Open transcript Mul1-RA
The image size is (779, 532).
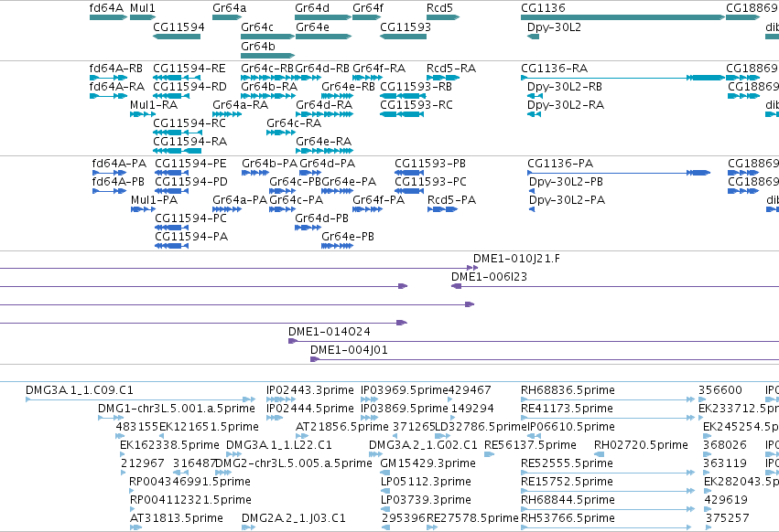coord(154,105)
